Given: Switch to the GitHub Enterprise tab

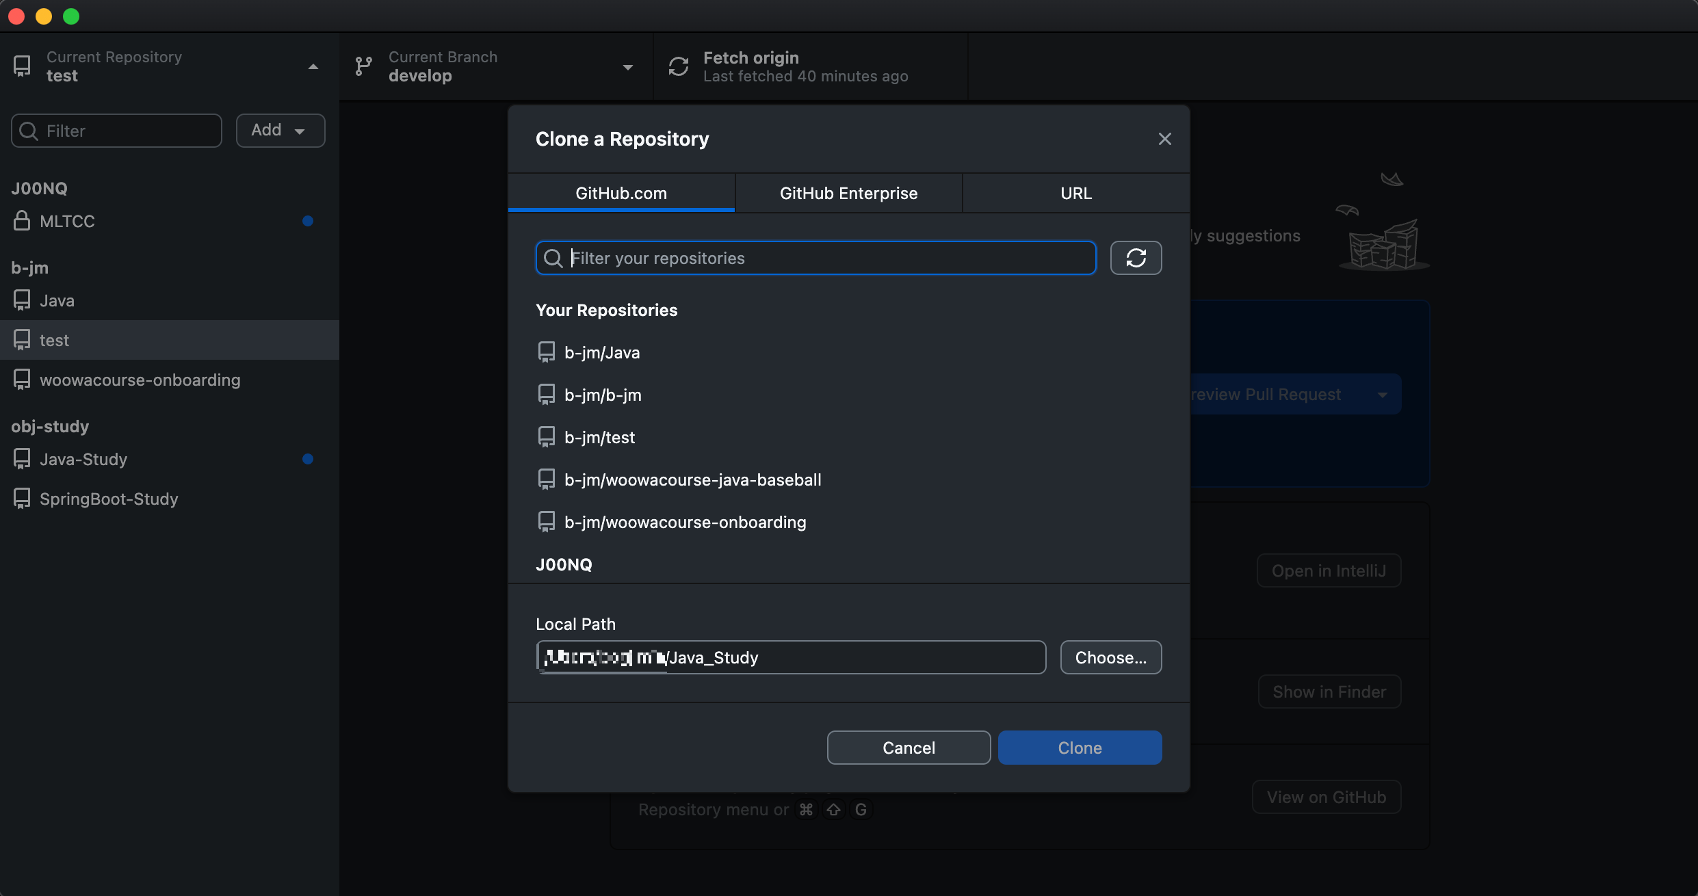Looking at the screenshot, I should 848,193.
